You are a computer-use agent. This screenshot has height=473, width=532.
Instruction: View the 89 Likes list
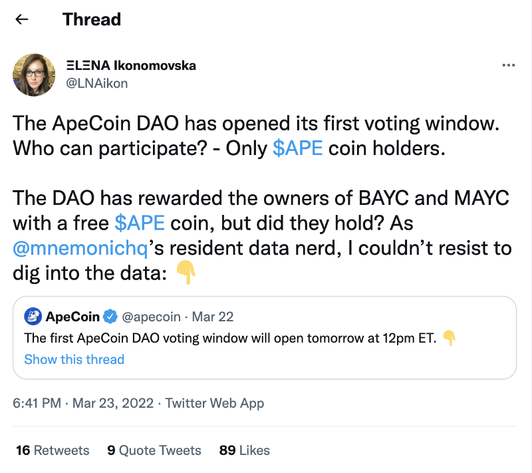click(245, 450)
